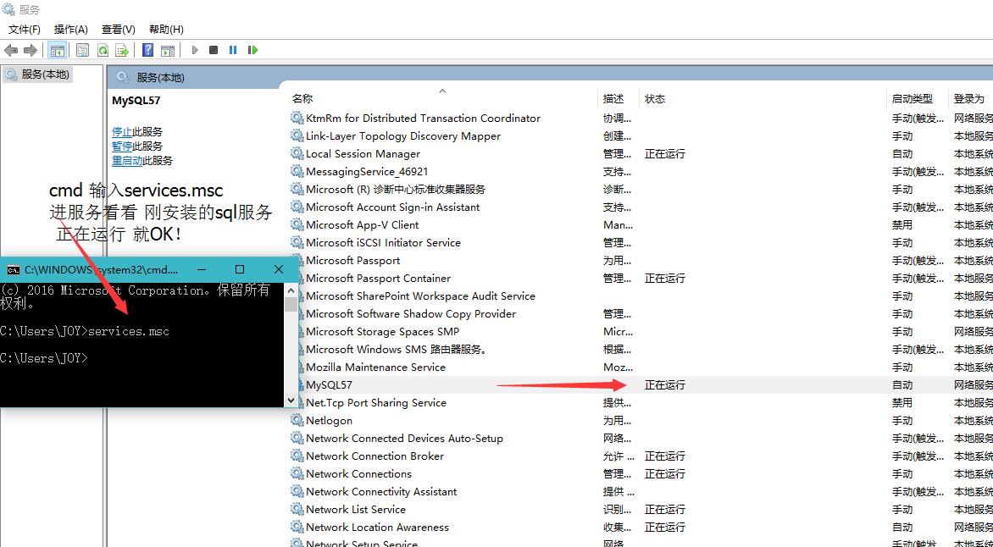Click the Pause Service icon
Screen dimensions: 993x547
tap(233, 50)
